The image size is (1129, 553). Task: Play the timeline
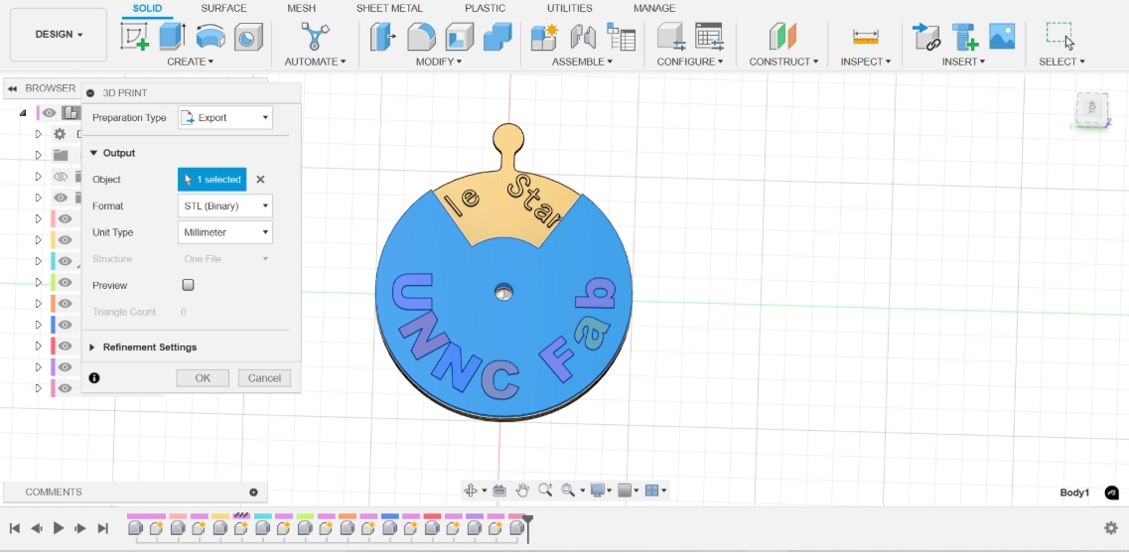(59, 528)
